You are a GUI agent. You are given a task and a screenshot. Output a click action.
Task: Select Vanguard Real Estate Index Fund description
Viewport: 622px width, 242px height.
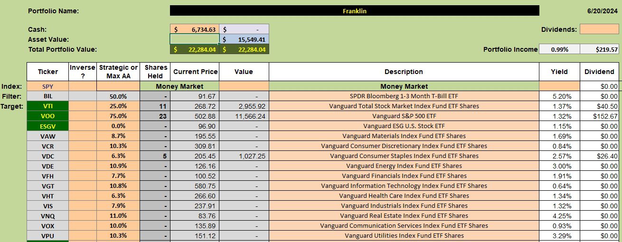point(404,216)
